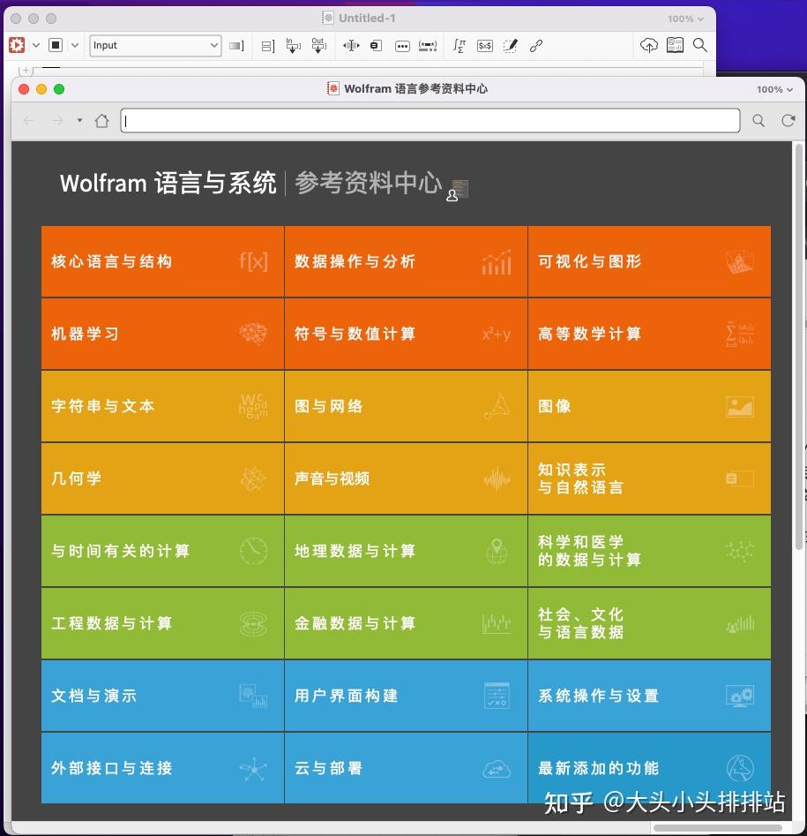Open the 知识表示与自然语言 tile
This screenshot has width=807, height=836.
point(649,478)
